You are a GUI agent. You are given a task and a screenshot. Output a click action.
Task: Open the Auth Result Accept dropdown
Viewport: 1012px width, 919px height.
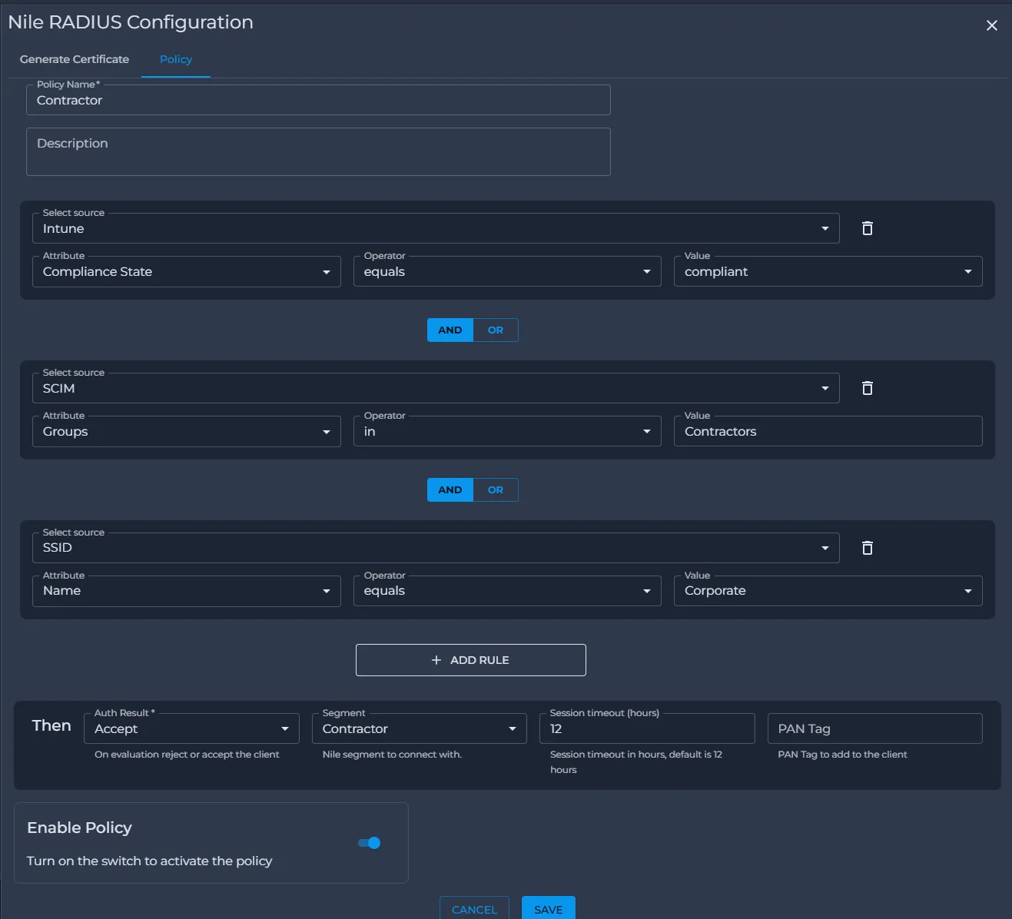point(191,728)
